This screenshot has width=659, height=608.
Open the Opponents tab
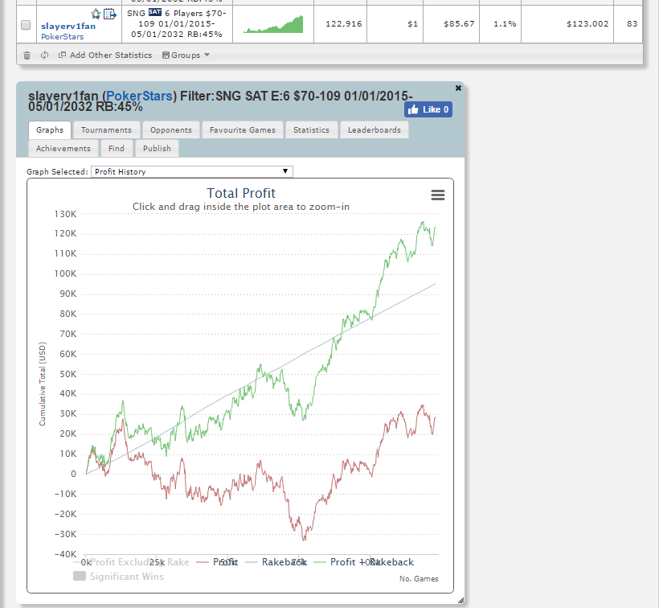(x=171, y=130)
